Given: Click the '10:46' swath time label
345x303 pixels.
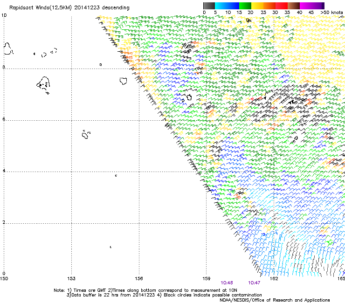Looking at the screenshot, I should [227, 283].
